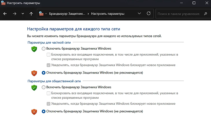Click the magnifier icon in search box
211x122 pixels.
pos(205,14)
